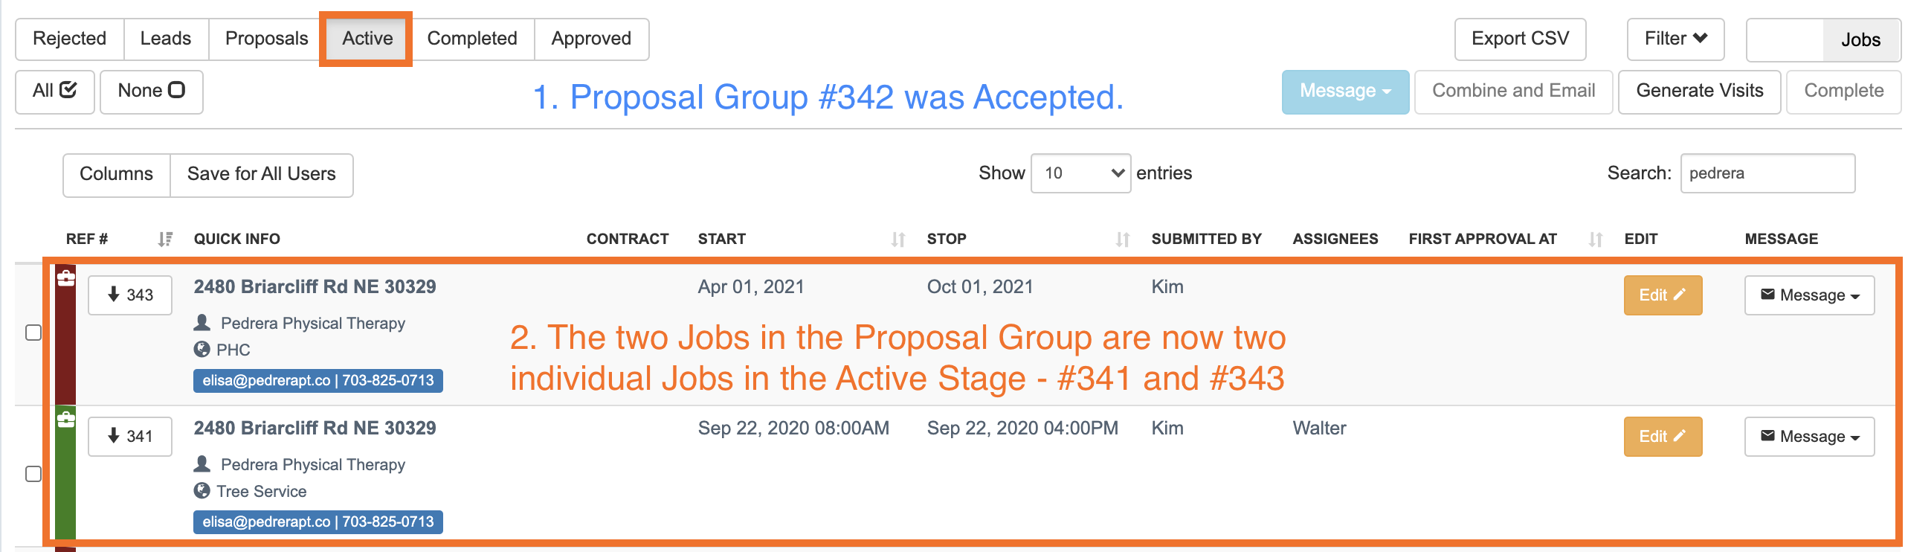Open the Filter dropdown

pyautogui.click(x=1675, y=39)
